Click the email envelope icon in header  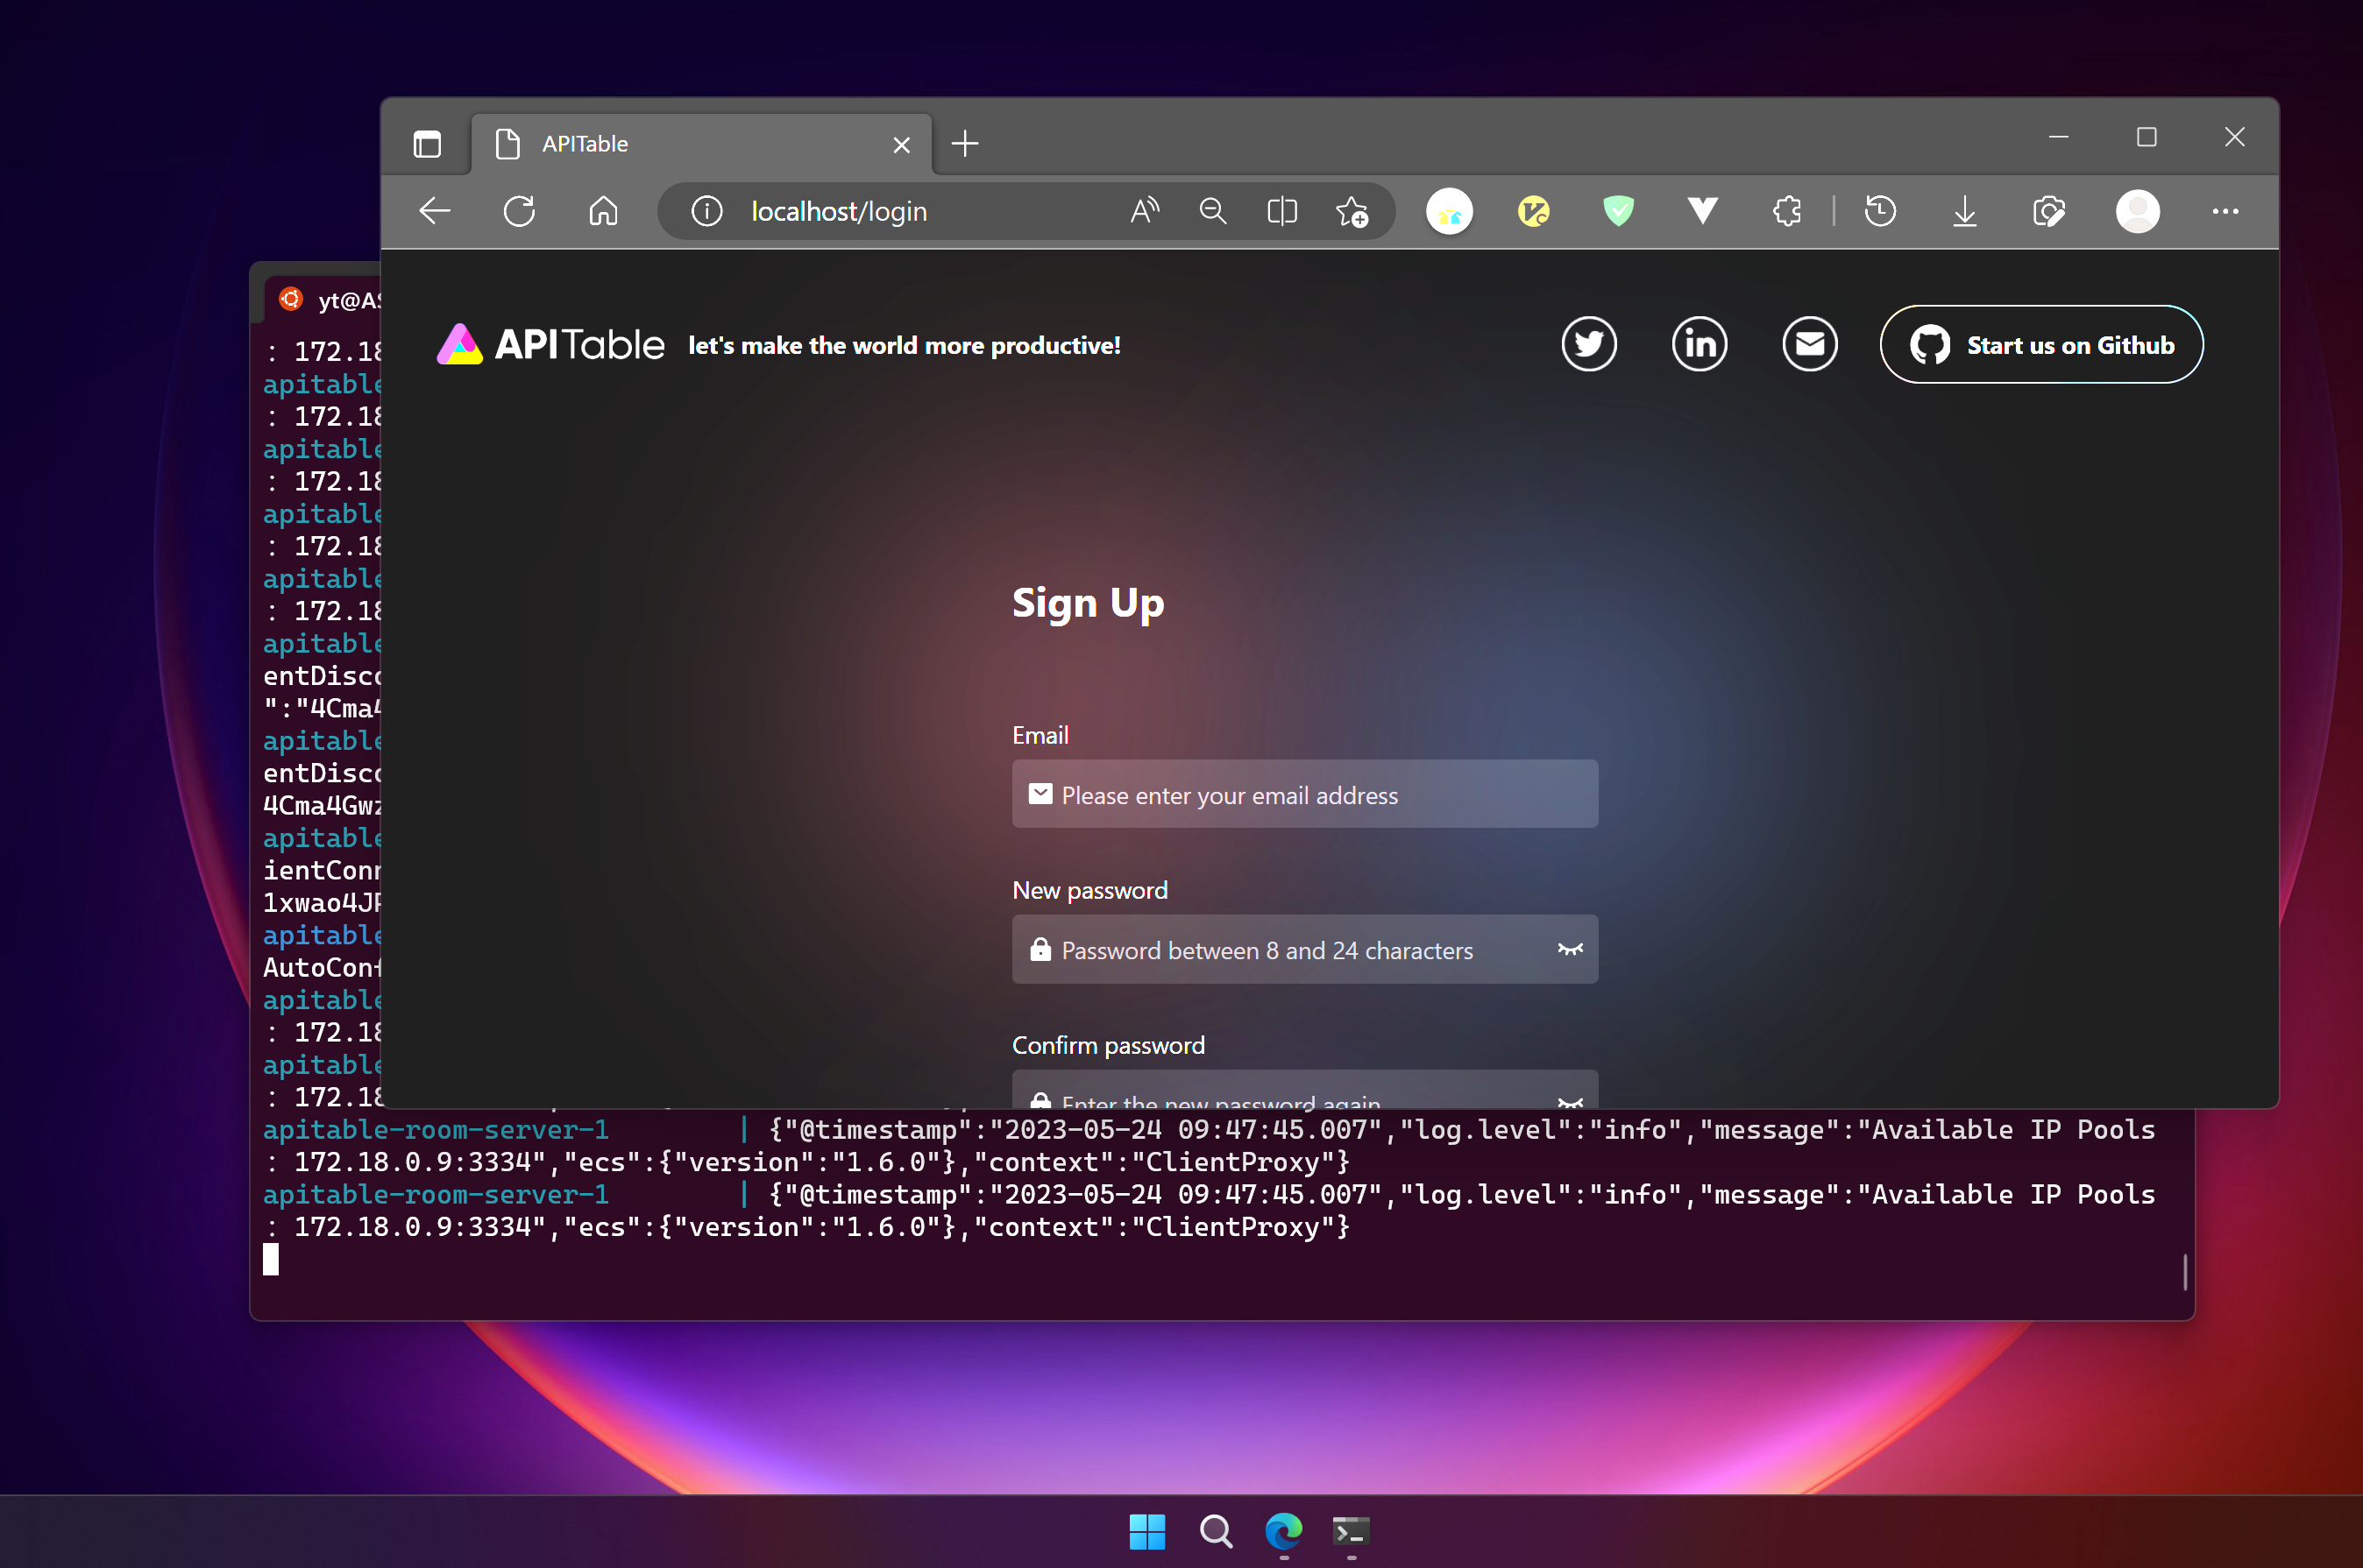[x=1809, y=345]
